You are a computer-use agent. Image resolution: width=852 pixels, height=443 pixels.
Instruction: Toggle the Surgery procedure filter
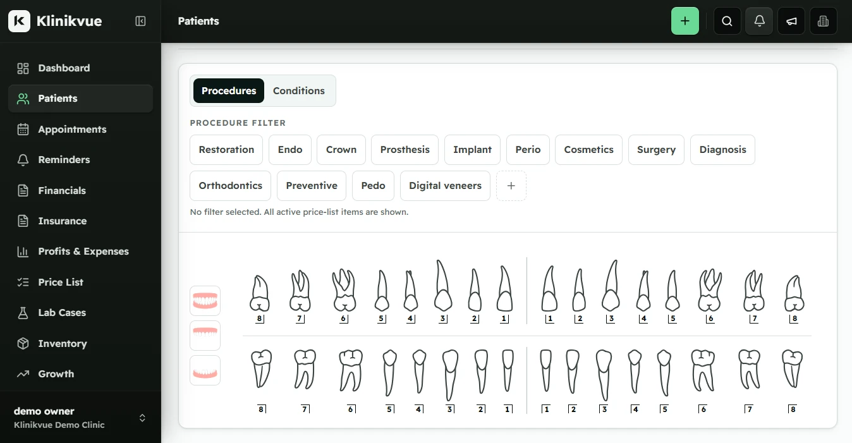pyautogui.click(x=656, y=150)
